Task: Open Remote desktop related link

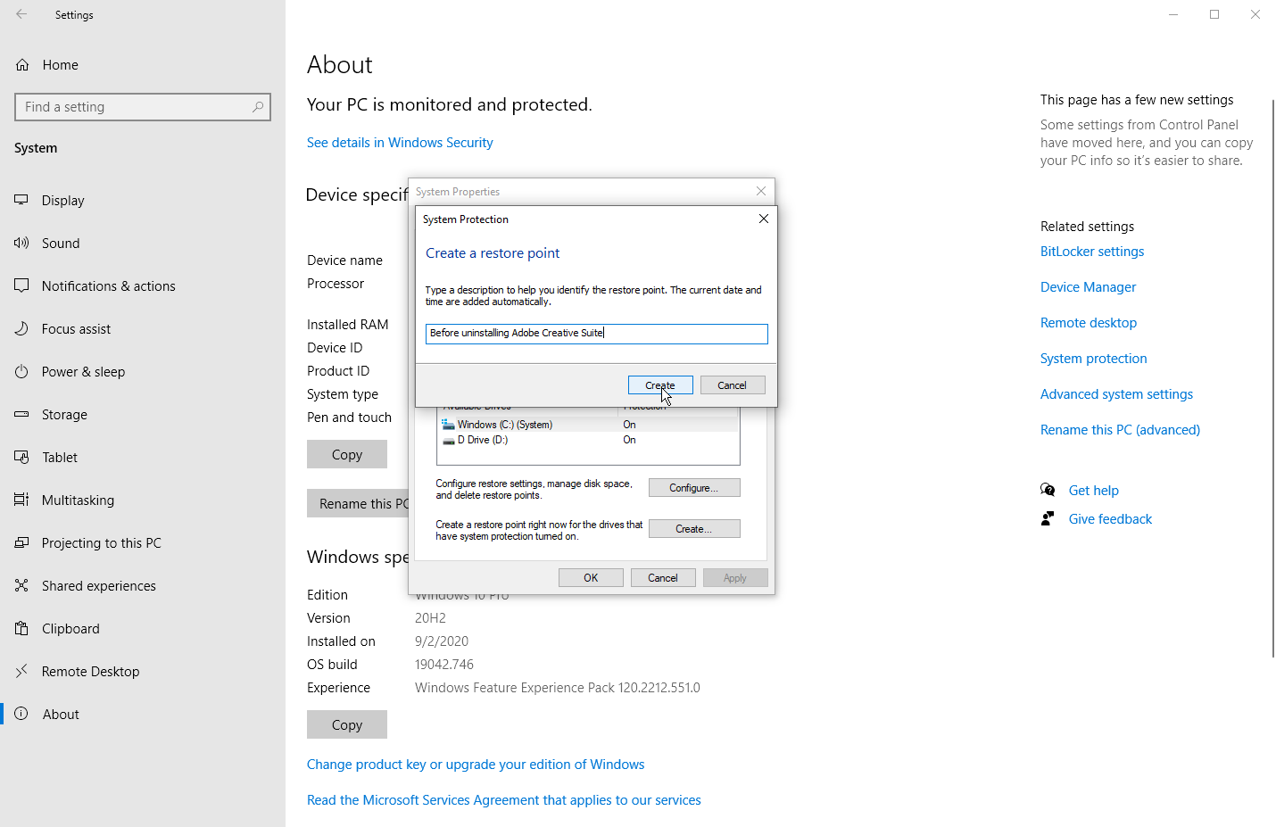Action: (x=1089, y=323)
